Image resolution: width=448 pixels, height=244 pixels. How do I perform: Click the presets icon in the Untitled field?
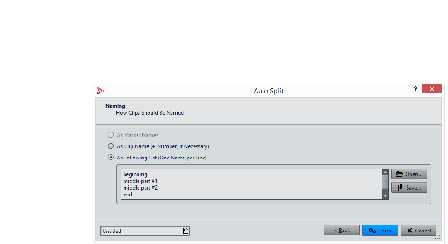point(185,231)
